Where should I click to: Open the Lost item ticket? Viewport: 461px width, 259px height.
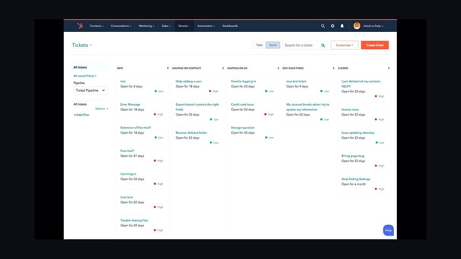pyautogui.click(x=127, y=197)
